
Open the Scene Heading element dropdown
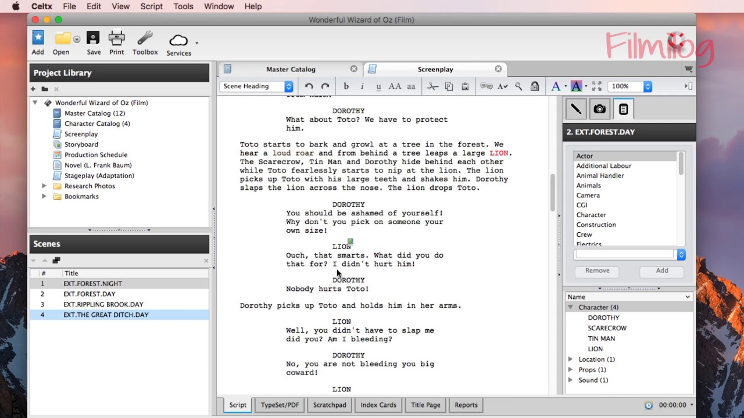[257, 86]
